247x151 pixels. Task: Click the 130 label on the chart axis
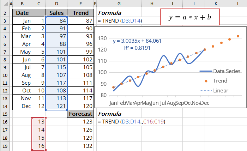[x=102, y=38]
